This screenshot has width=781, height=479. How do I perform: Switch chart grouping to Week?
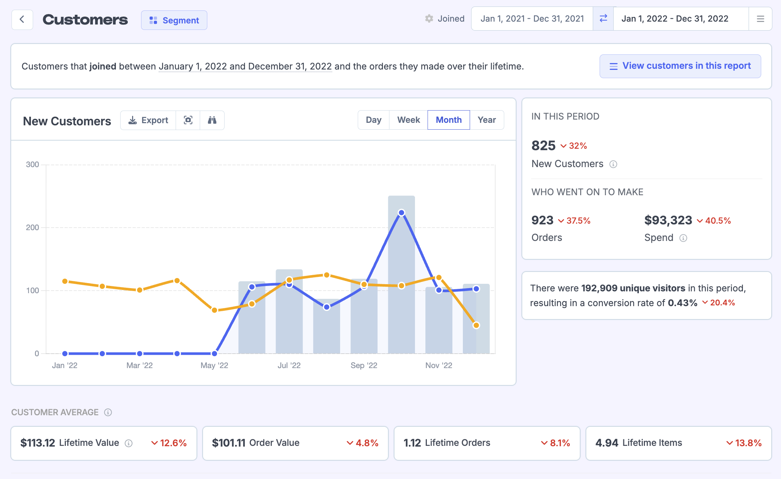[x=408, y=120]
